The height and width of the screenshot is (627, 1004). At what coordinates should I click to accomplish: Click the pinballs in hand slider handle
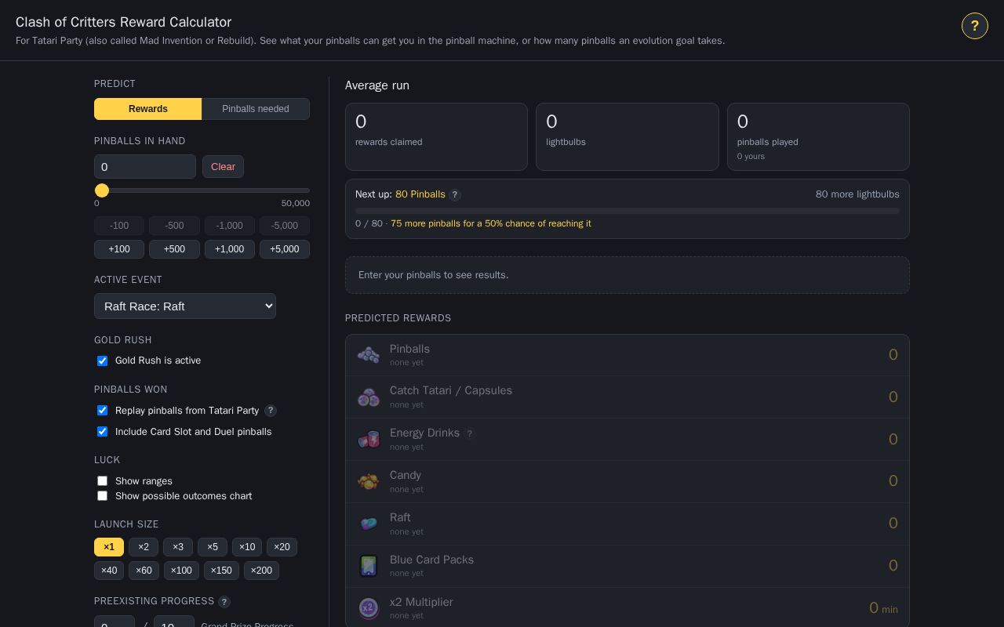(102, 190)
